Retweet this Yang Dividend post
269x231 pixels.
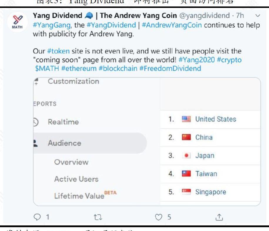pyautogui.click(x=99, y=217)
